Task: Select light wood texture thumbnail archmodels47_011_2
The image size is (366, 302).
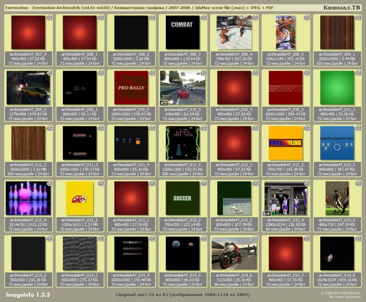Action: 28,143
